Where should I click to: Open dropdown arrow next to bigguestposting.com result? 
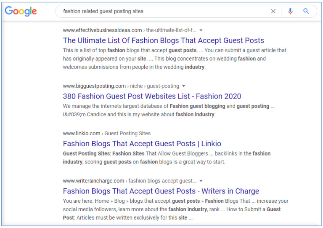tap(184, 86)
